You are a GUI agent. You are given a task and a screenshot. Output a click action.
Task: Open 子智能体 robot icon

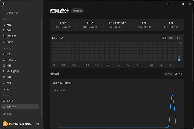(x=4, y=60)
